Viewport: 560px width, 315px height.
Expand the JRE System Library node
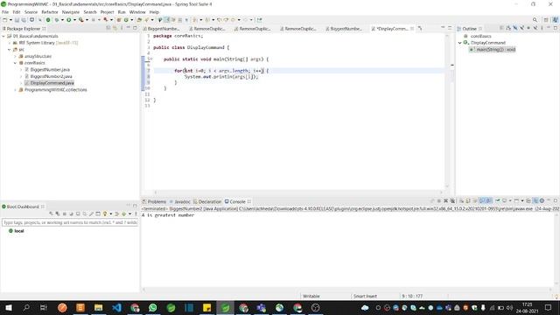tap(10, 43)
